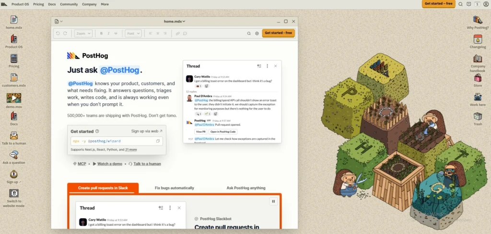
Task: Open the Pricing calculator desktop icon
Action: pyautogui.click(x=14, y=58)
